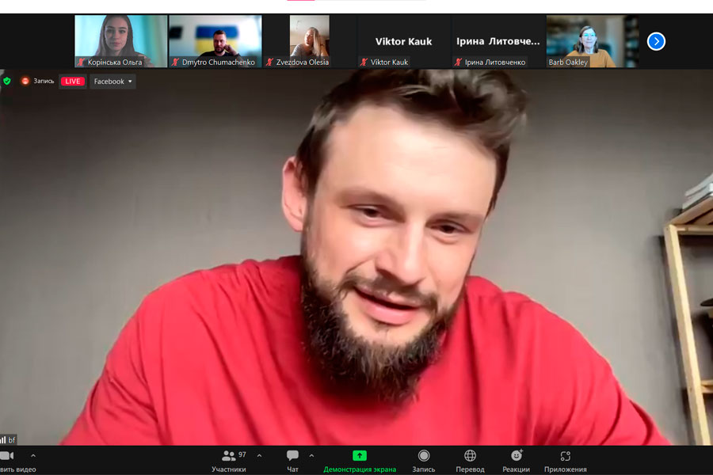713x475 pixels.
Task: Select Zvezdova Olesia video thumbnail
Action: coord(309,41)
